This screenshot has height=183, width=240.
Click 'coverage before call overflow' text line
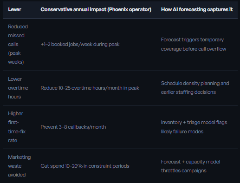click(x=194, y=49)
